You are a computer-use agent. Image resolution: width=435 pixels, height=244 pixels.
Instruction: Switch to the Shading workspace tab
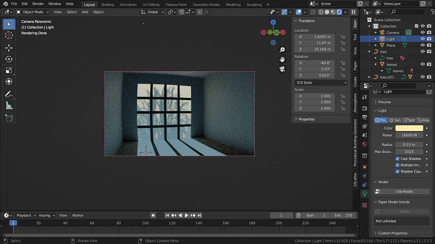pyautogui.click(x=107, y=4)
